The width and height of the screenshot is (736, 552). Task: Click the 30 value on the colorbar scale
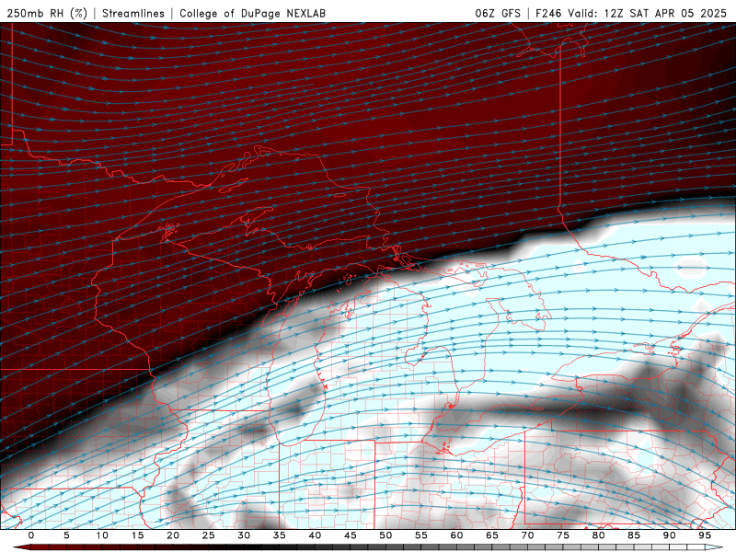coord(244,535)
